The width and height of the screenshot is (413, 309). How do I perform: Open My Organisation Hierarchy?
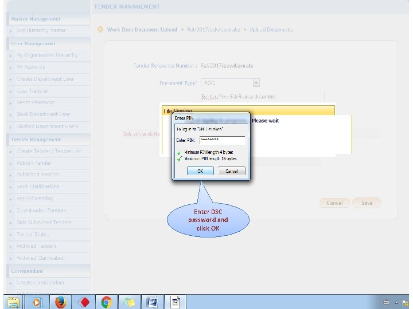(47, 55)
